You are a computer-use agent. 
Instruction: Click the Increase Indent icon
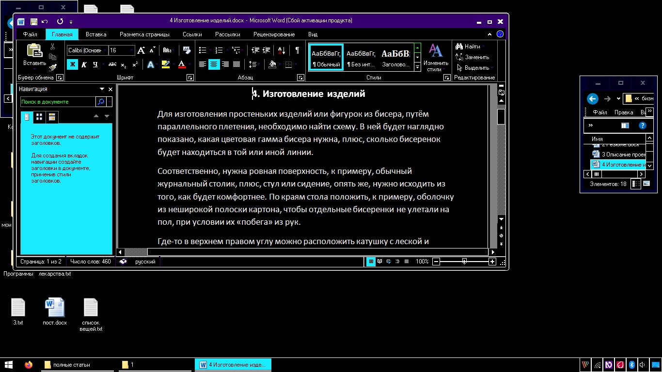266,50
